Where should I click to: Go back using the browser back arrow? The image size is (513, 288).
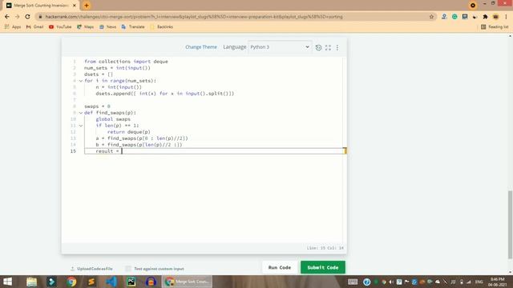(x=7, y=17)
